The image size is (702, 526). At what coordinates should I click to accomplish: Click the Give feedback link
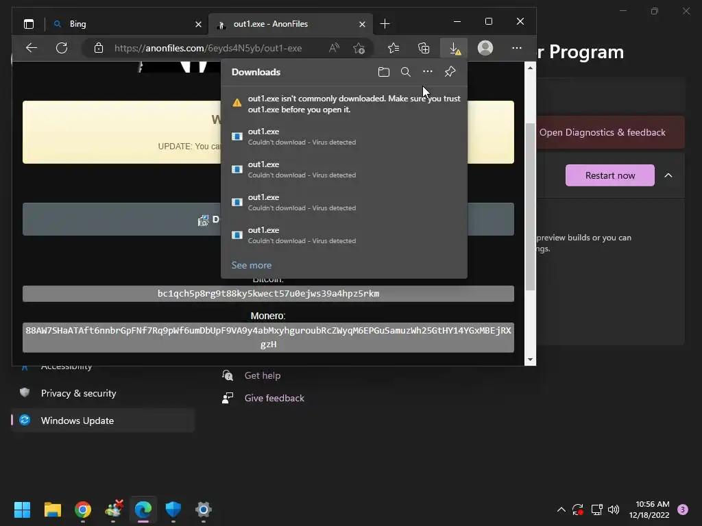274,398
